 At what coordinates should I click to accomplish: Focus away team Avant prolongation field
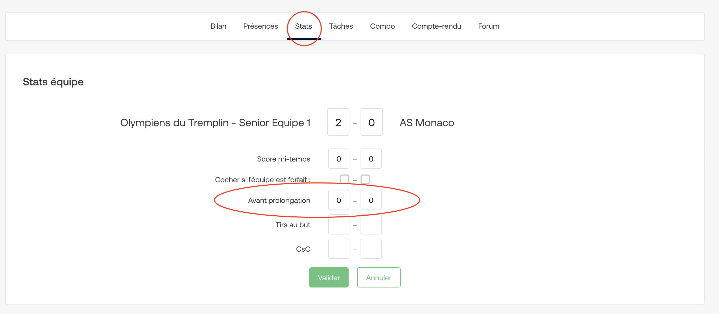(371, 200)
